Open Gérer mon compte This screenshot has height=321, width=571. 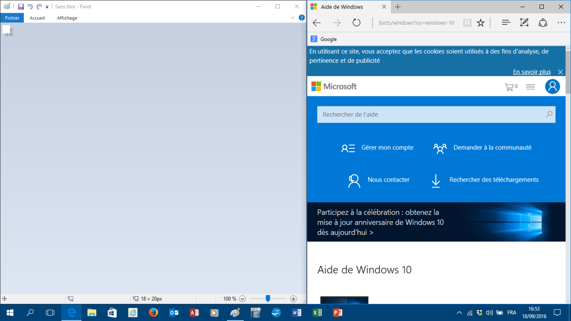click(x=377, y=148)
